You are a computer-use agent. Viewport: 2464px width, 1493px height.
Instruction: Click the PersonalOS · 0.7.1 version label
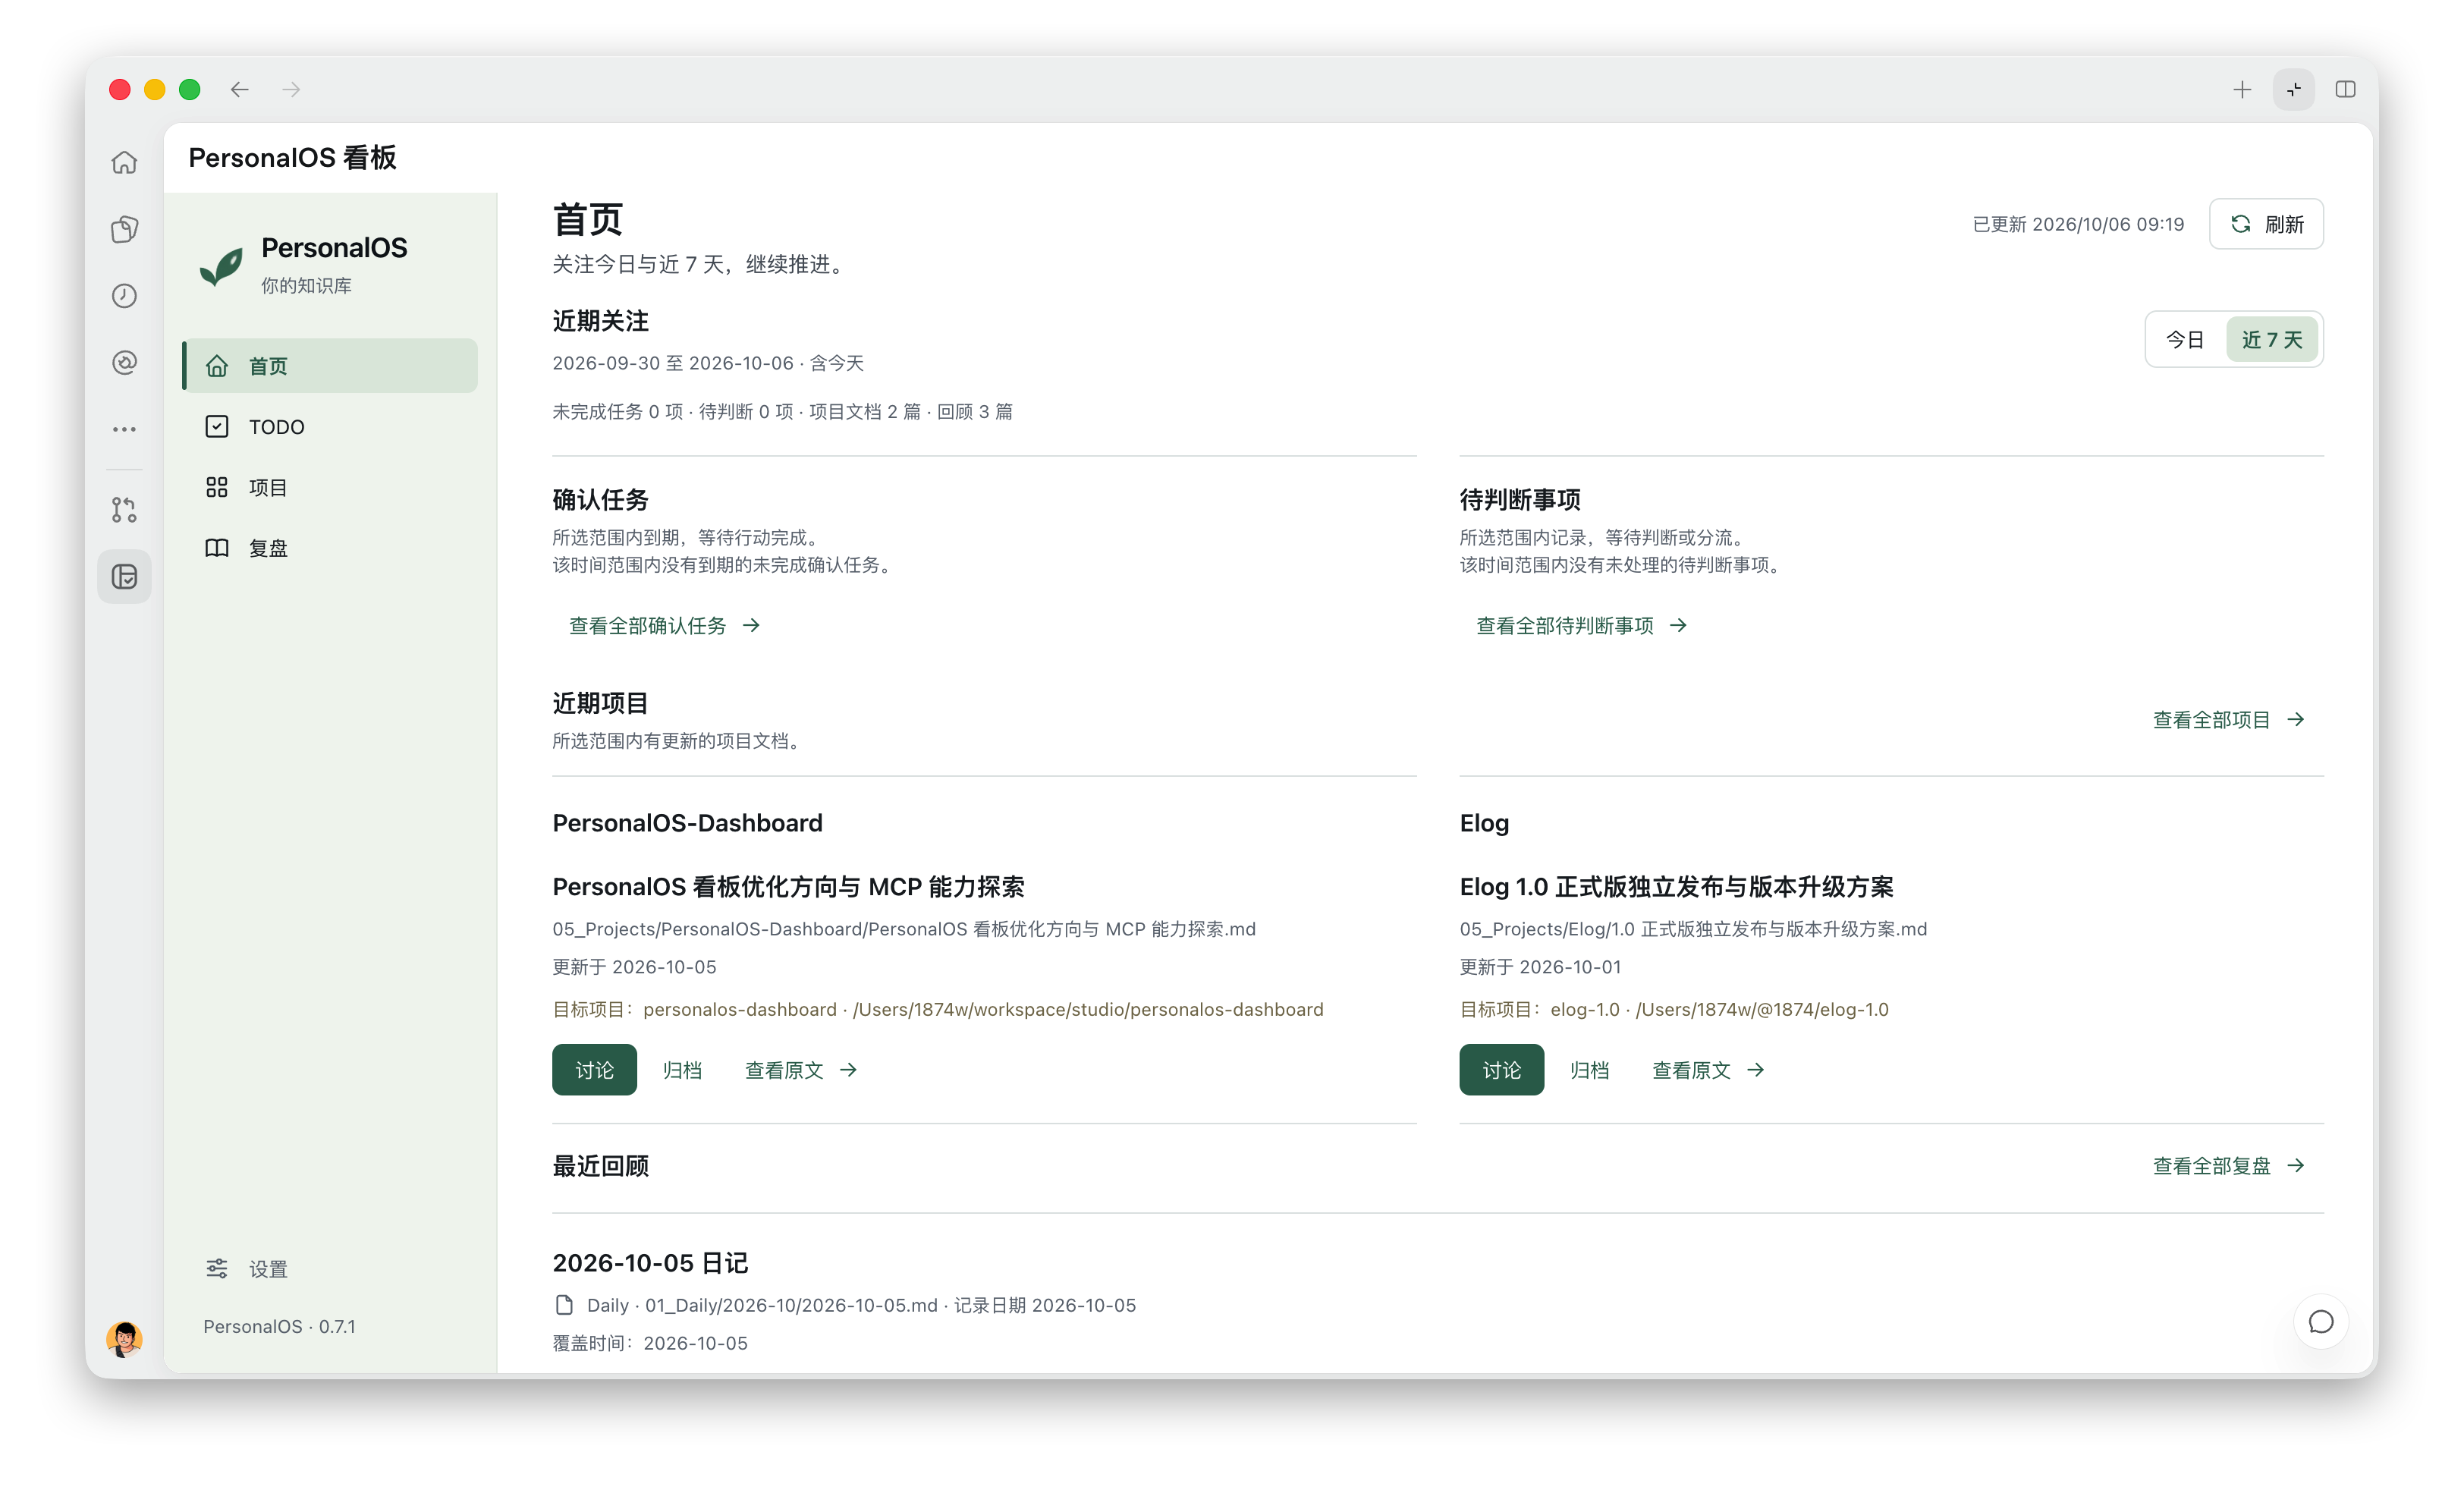coord(279,1327)
